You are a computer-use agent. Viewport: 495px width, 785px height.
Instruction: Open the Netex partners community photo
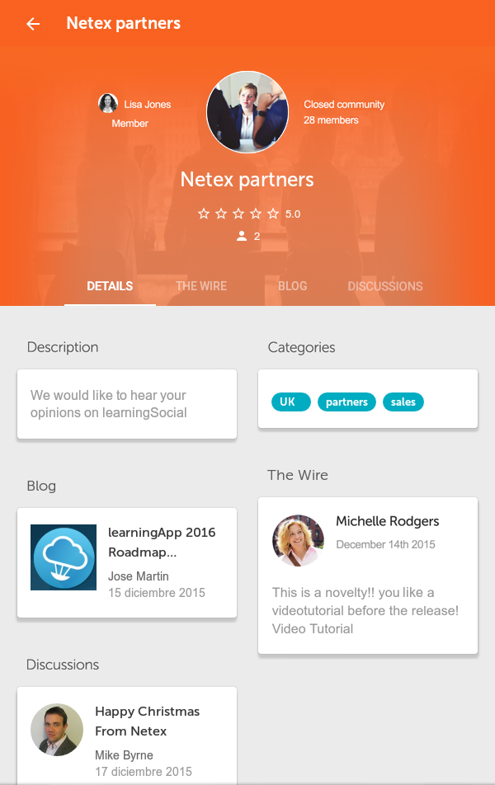click(x=247, y=111)
